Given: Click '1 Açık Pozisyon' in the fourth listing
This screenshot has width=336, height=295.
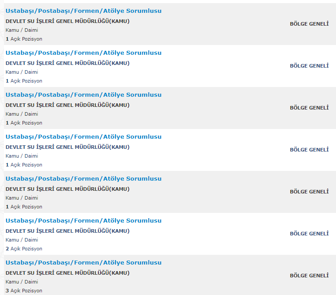Looking at the screenshot, I should coord(24,165).
